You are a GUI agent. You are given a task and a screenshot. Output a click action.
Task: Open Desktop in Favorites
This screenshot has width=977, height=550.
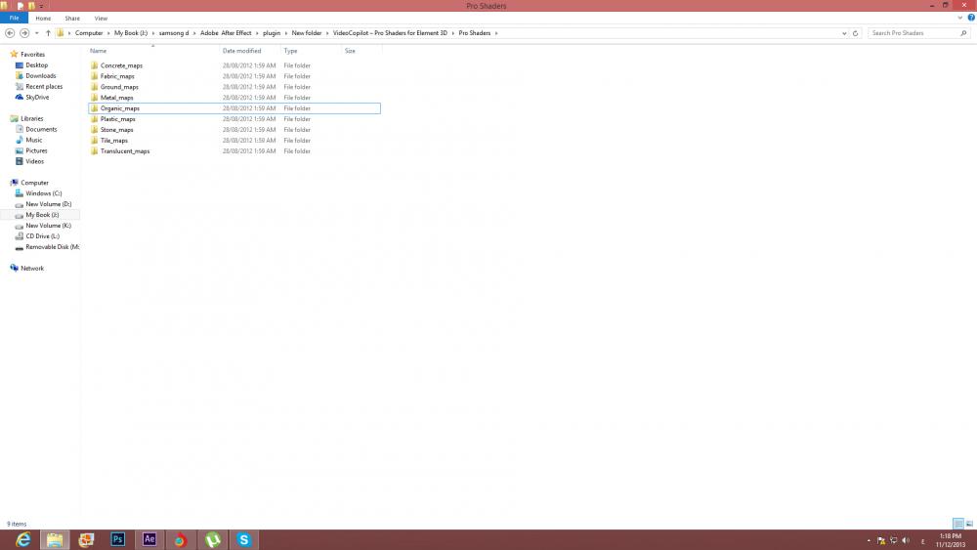36,65
